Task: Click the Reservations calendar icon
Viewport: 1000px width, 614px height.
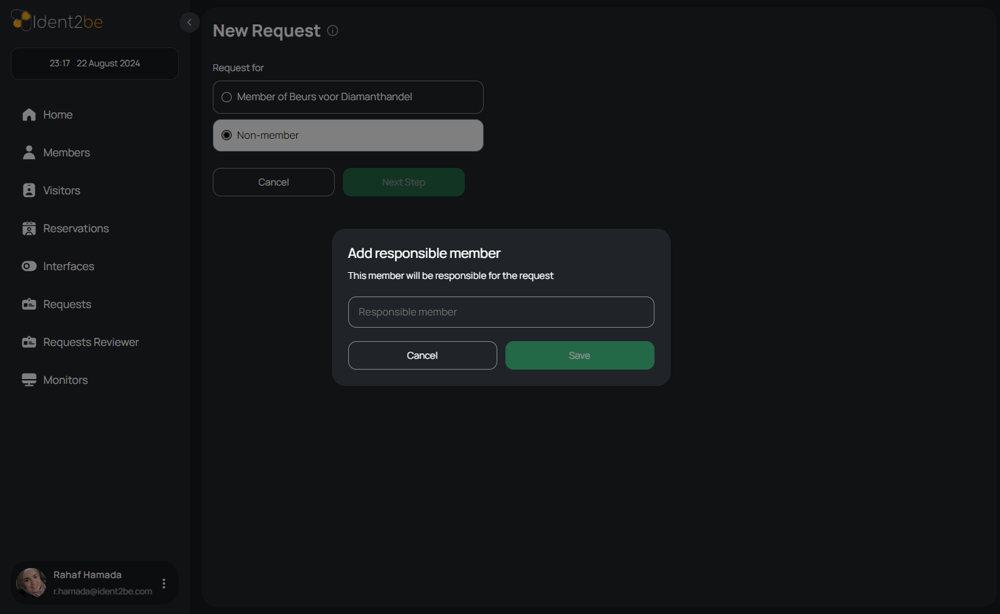Action: [28, 229]
